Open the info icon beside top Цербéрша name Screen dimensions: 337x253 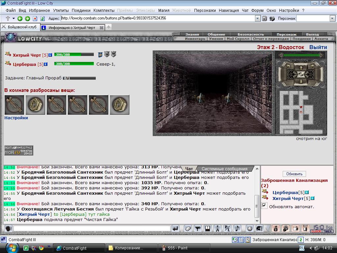pyautogui.click(x=45, y=64)
